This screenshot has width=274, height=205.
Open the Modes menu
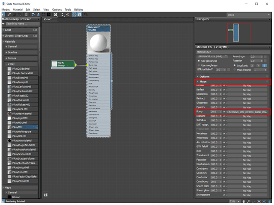tap(6, 9)
